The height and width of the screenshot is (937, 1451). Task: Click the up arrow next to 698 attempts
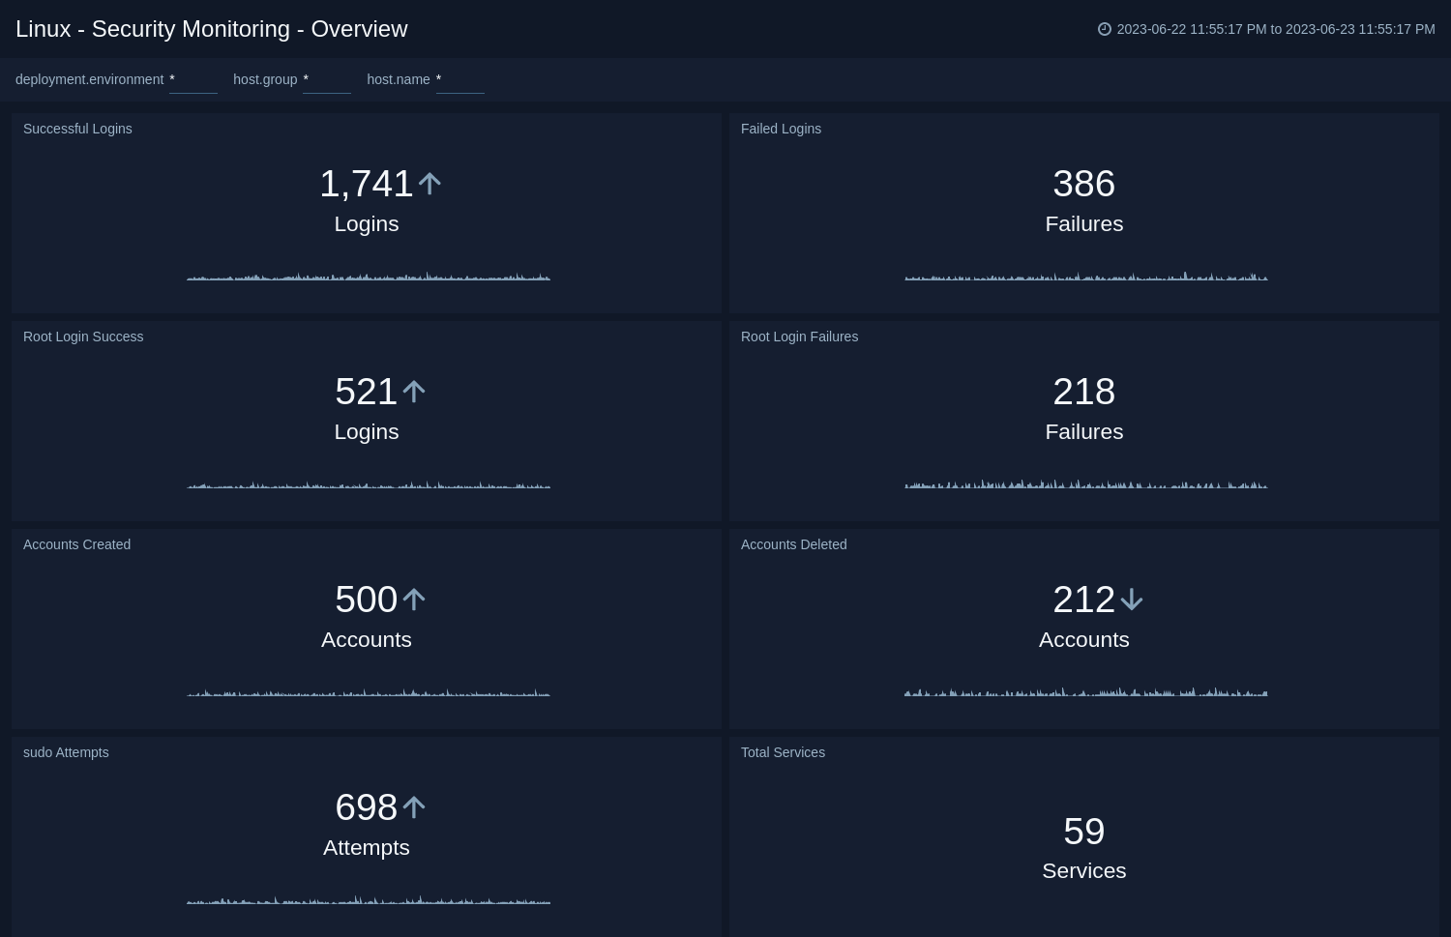(414, 807)
